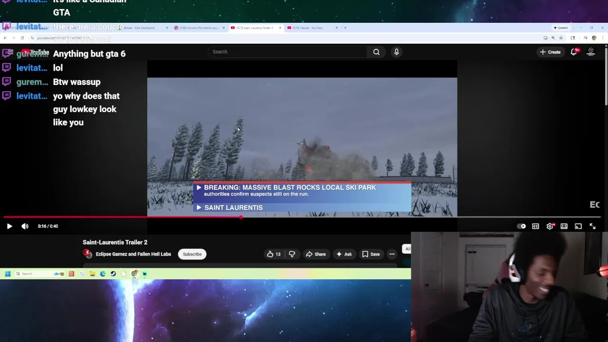Save the video to a playlist
This screenshot has width=608, height=342.
[x=371, y=254]
